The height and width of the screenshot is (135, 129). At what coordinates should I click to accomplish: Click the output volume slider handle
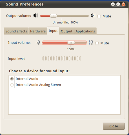click(53, 16)
